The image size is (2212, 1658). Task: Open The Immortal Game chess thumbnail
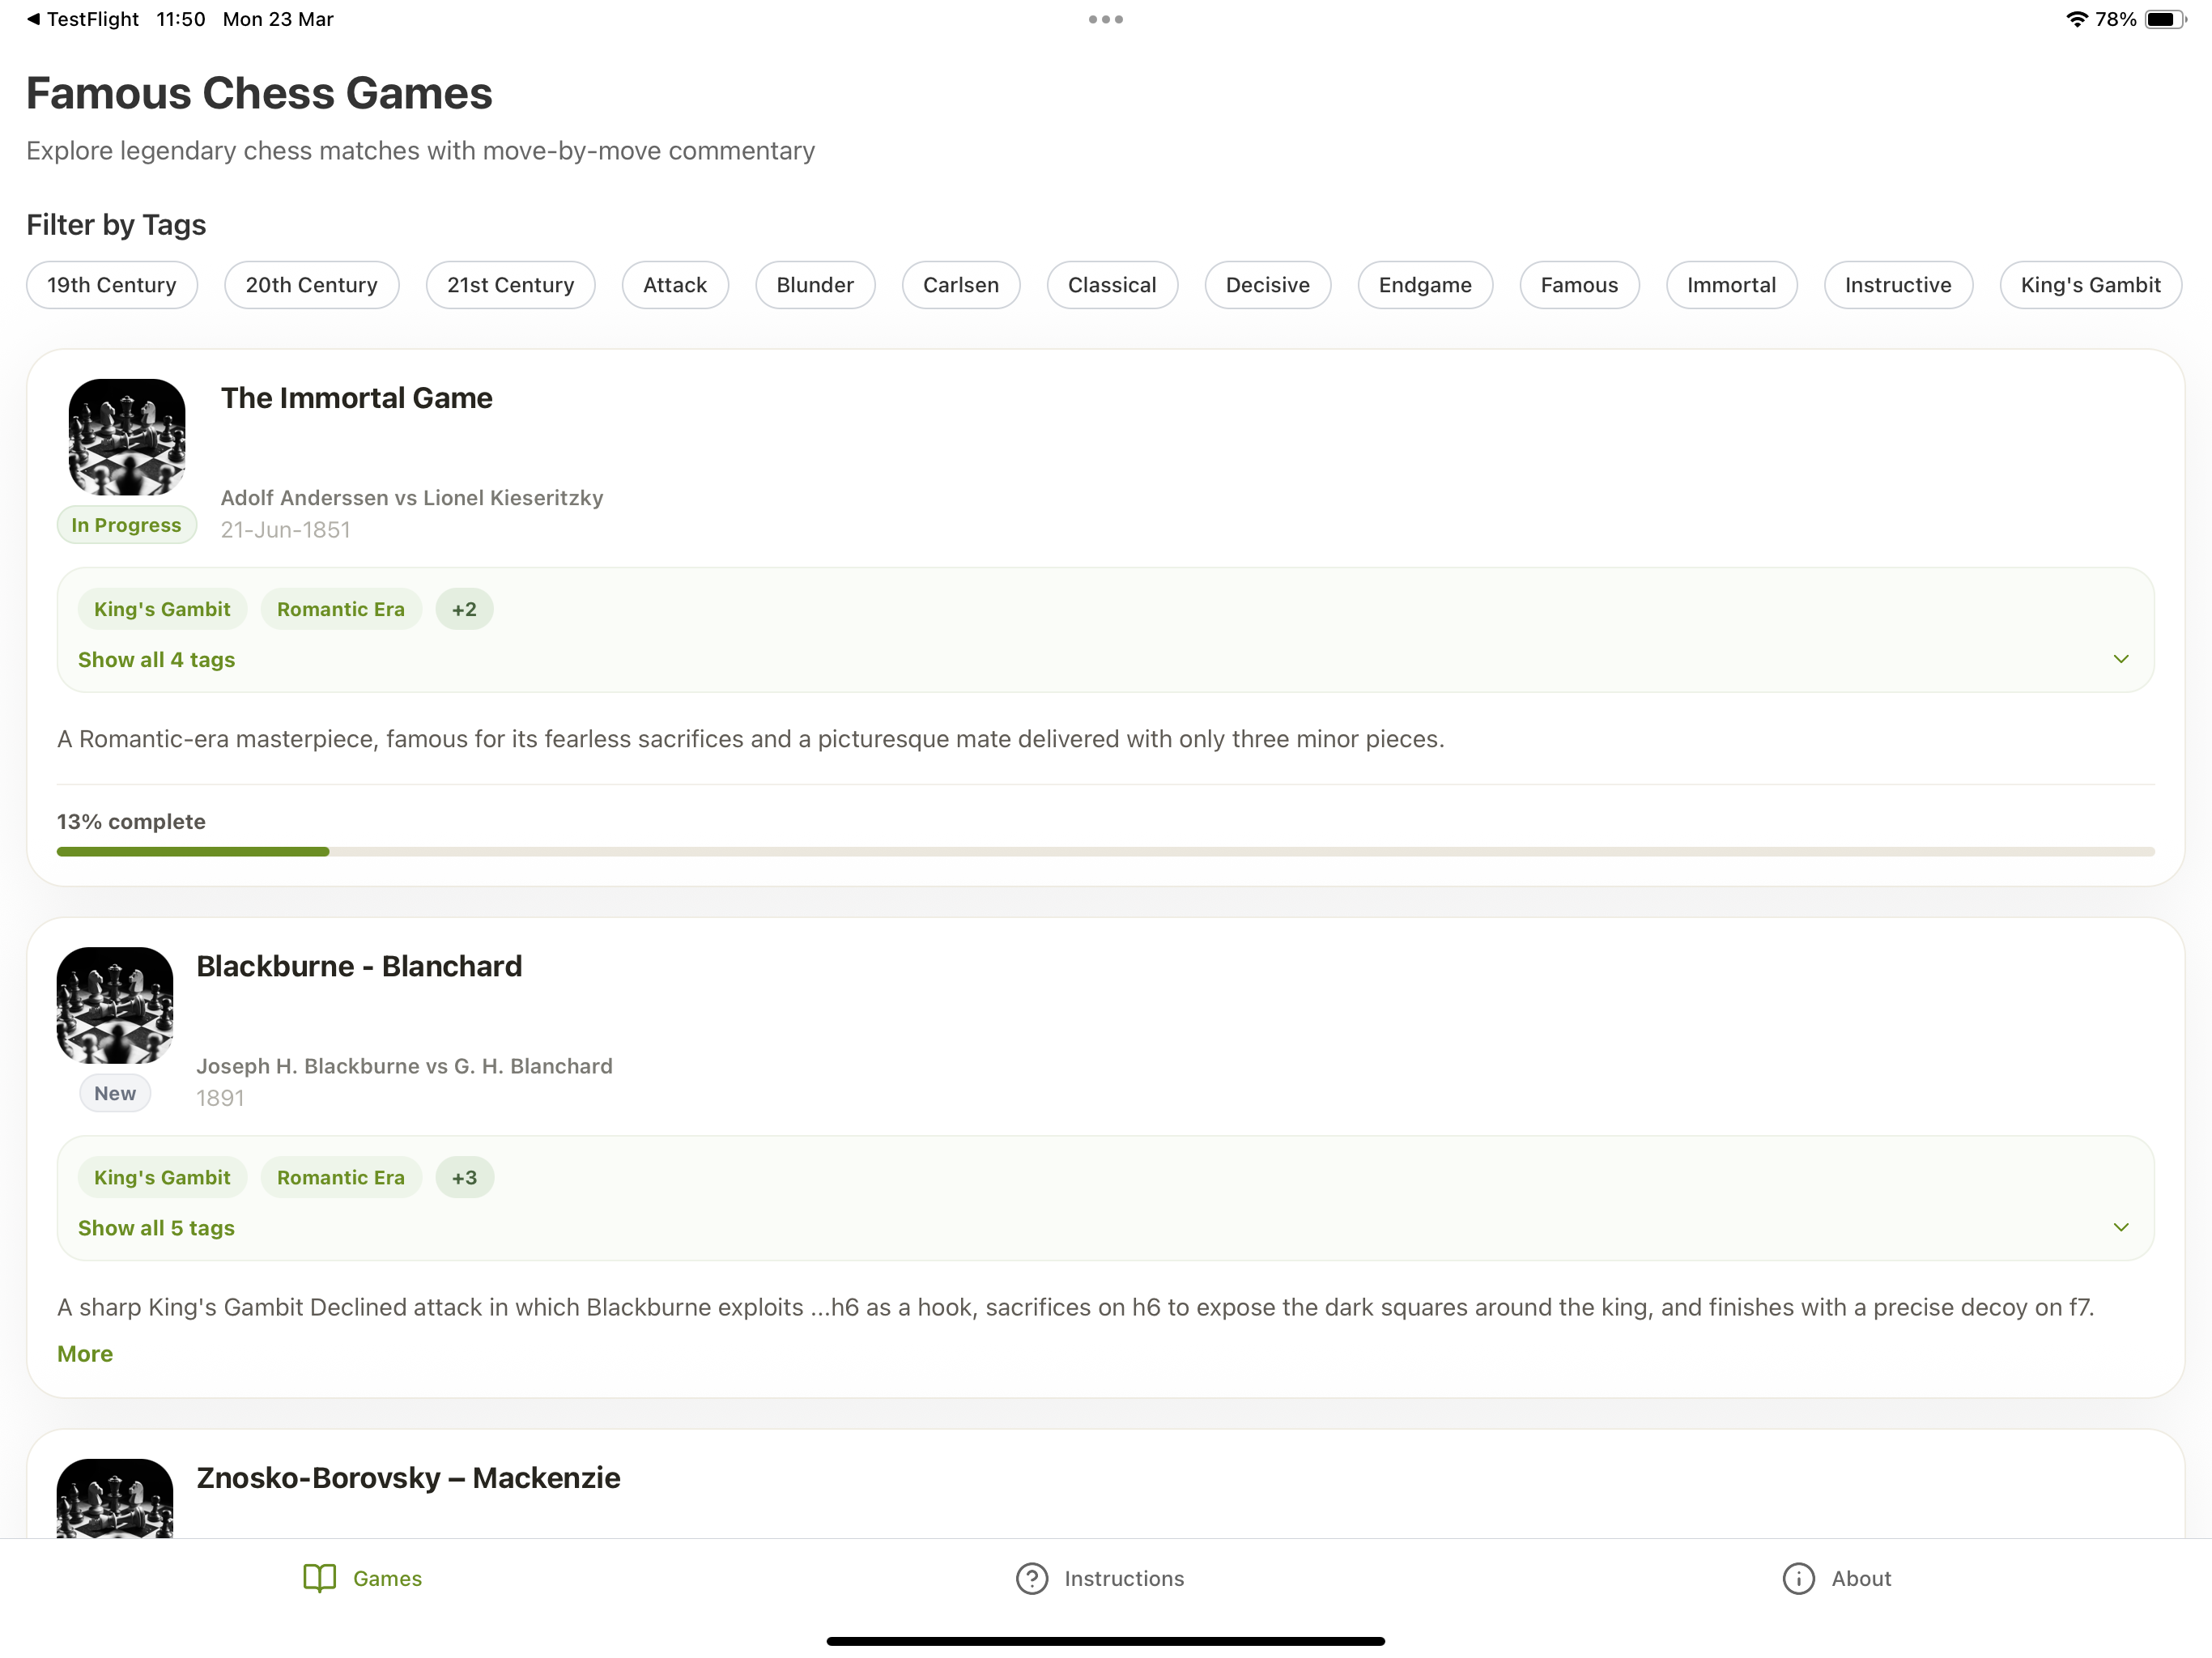[127, 436]
